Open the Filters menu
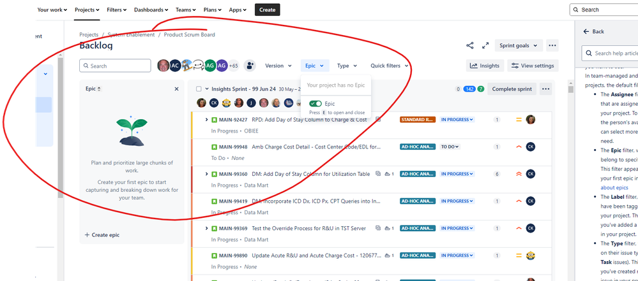Image resolution: width=638 pixels, height=281 pixels. coord(116,10)
